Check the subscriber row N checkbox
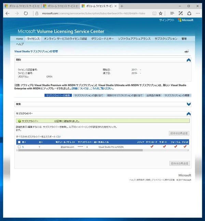 click(x=19, y=147)
